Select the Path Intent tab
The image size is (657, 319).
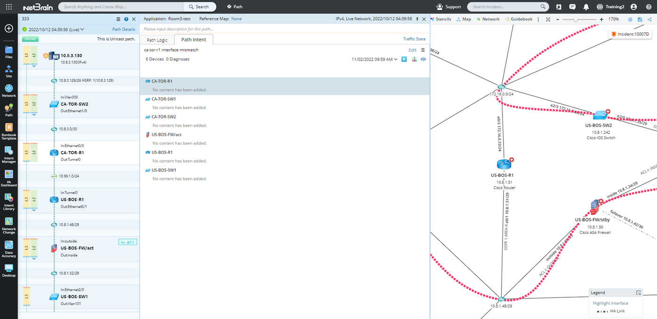coord(194,40)
